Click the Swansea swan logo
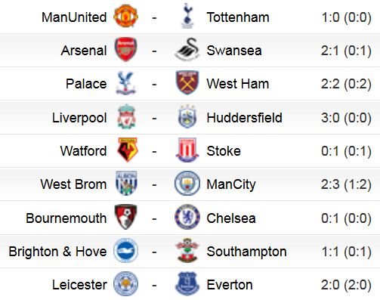The image size is (380, 300). point(187,49)
